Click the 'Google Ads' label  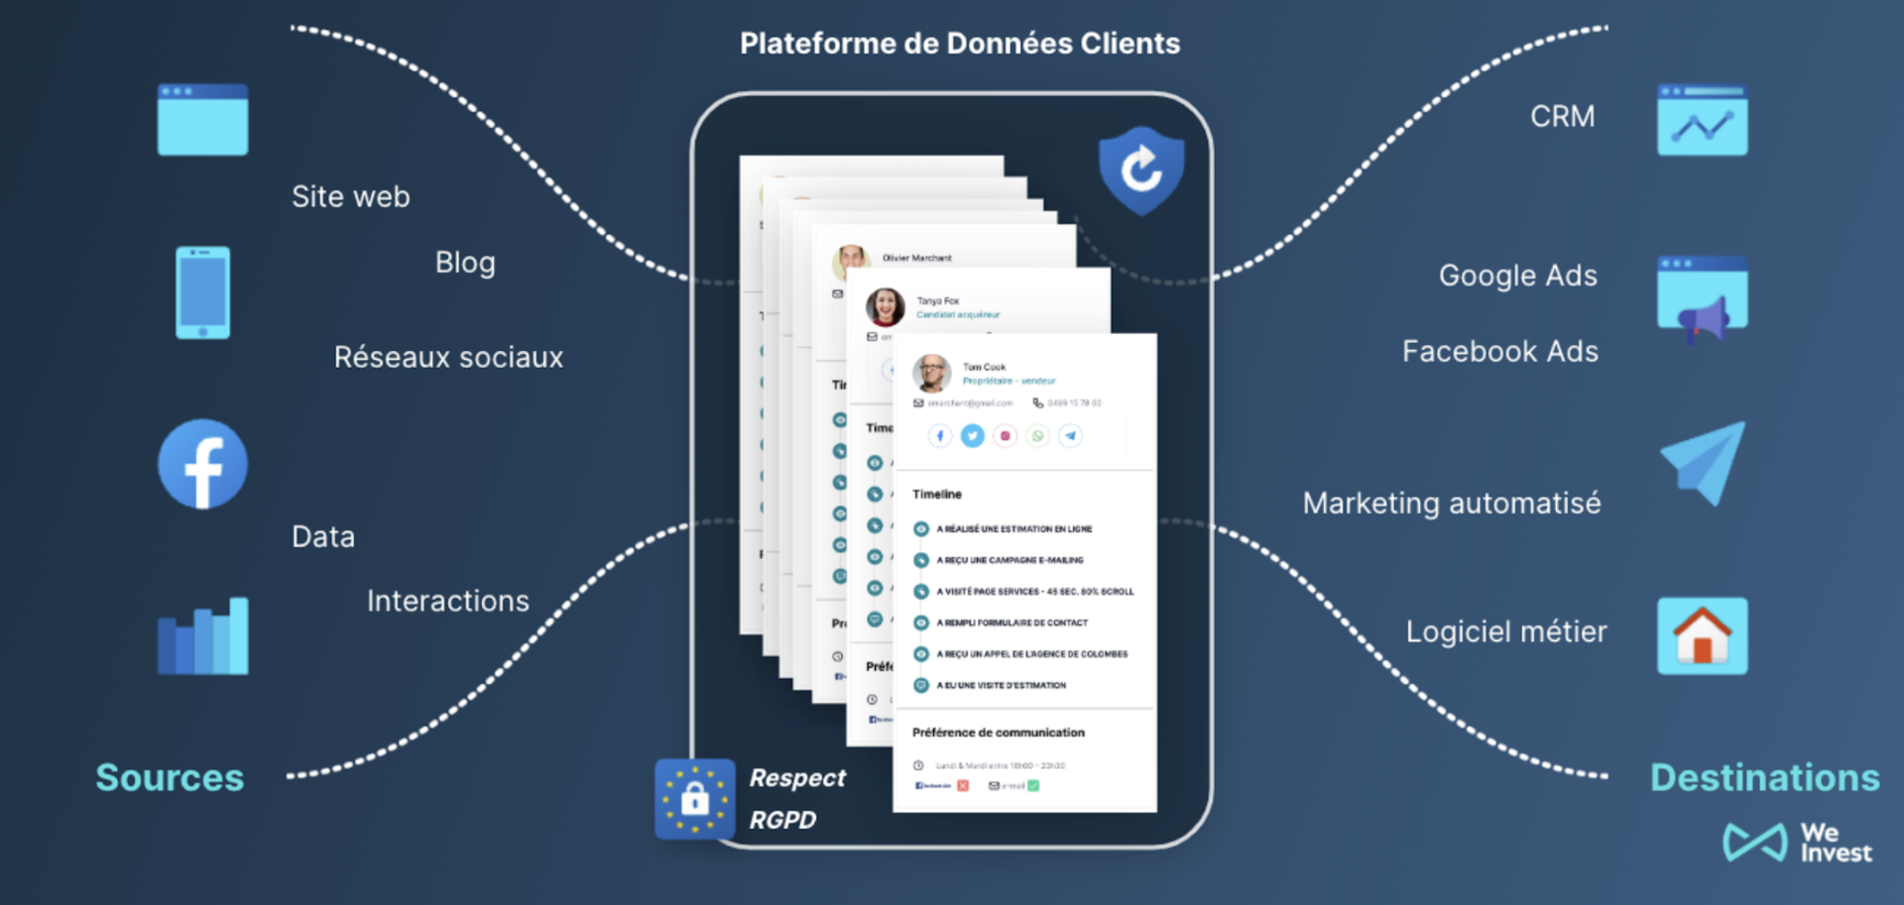tap(1517, 275)
